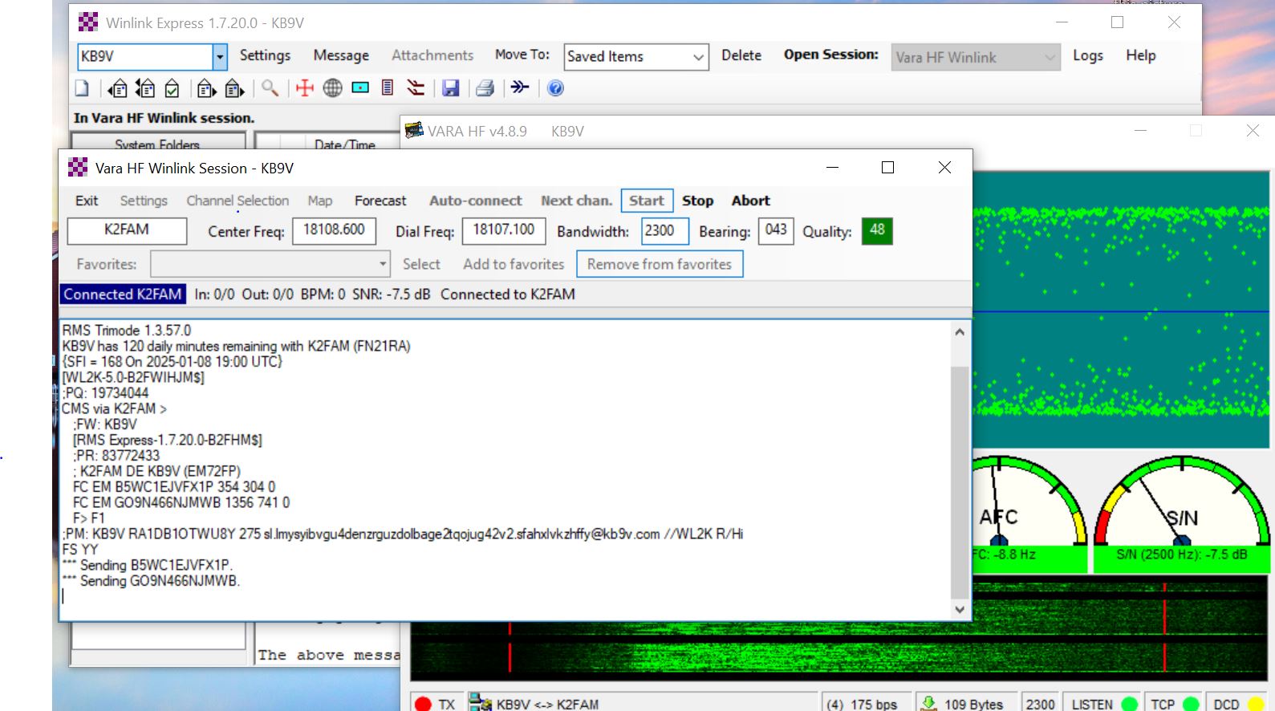Expand the Favorites dropdown list
The width and height of the screenshot is (1275, 711).
[383, 264]
